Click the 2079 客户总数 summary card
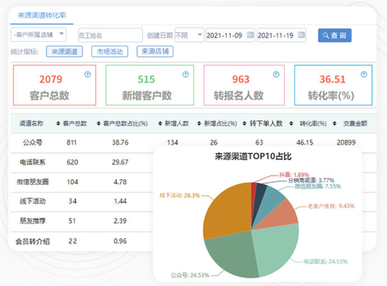This screenshot has height=286, width=387. (x=55, y=85)
